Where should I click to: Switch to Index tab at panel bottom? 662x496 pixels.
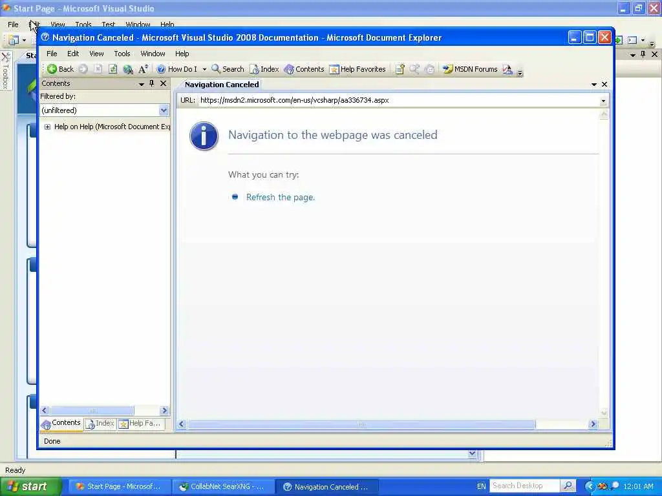tap(100, 424)
